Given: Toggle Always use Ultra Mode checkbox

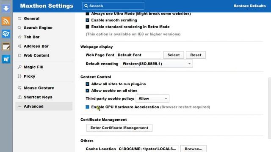Looking at the screenshot, I should 88,14.
